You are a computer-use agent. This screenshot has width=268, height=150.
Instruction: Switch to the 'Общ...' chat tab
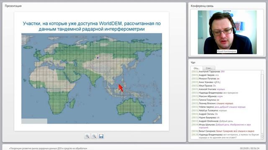196,68
